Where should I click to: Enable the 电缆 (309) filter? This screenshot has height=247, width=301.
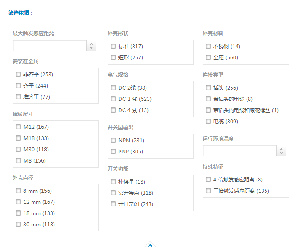tap(208, 121)
